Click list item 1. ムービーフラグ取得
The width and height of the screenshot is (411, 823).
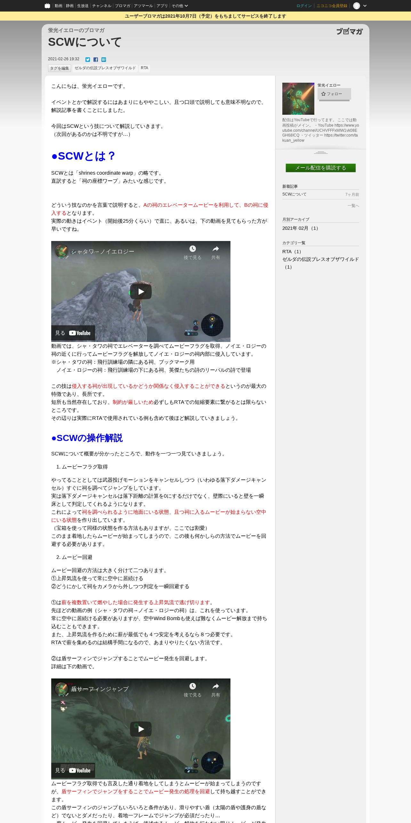82,467
